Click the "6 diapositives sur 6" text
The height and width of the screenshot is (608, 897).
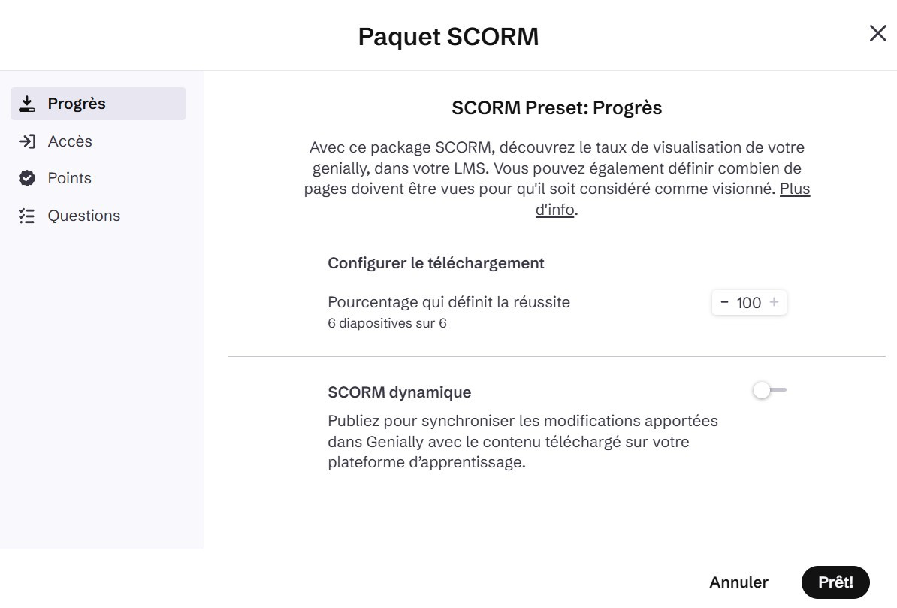coord(387,324)
